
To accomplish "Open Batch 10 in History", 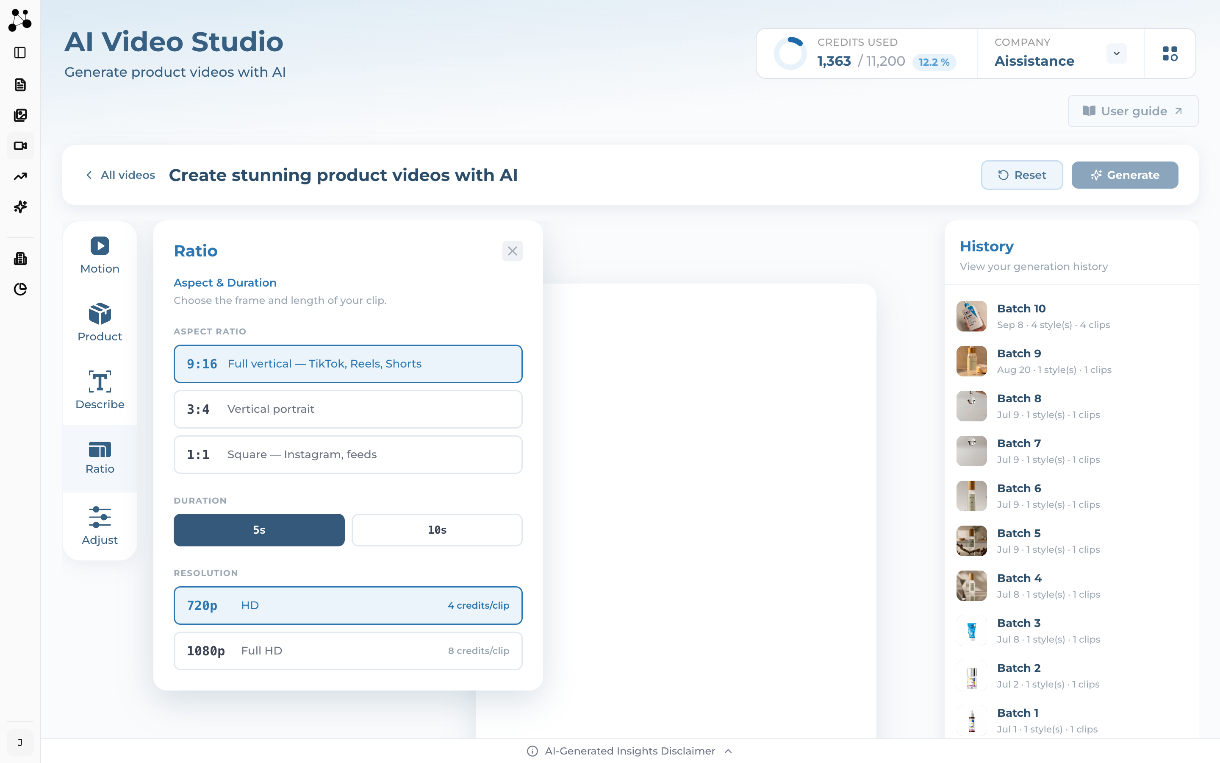I will tap(1071, 316).
